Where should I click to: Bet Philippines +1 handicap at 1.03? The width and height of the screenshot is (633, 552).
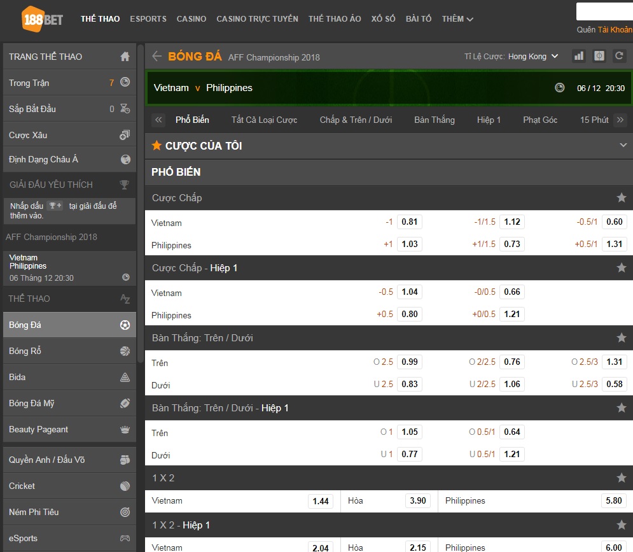[409, 244]
